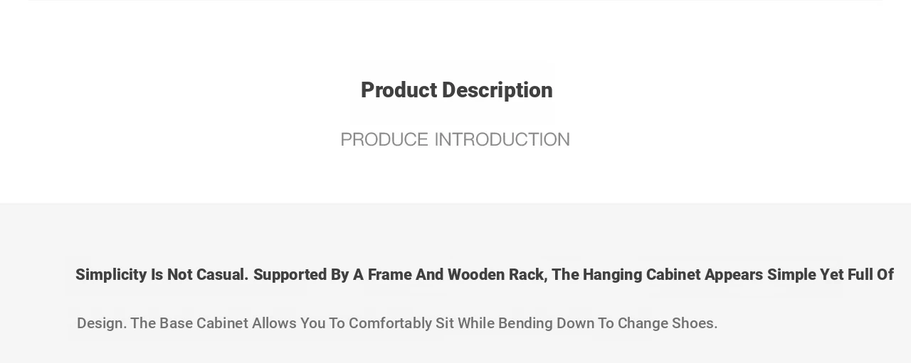Image resolution: width=911 pixels, height=363 pixels.
Task: Click the word 'Description' in the heading
Action: point(497,90)
